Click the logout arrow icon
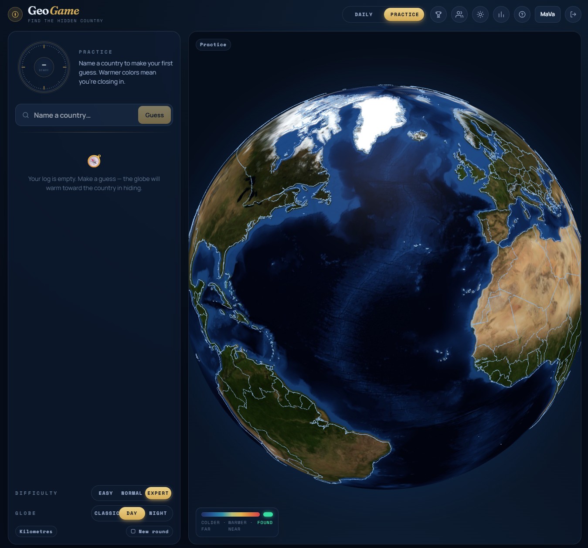 [573, 14]
